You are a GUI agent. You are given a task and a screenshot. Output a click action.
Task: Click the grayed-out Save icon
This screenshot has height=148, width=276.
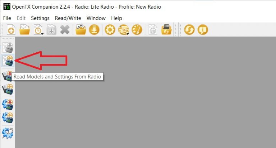point(51,30)
